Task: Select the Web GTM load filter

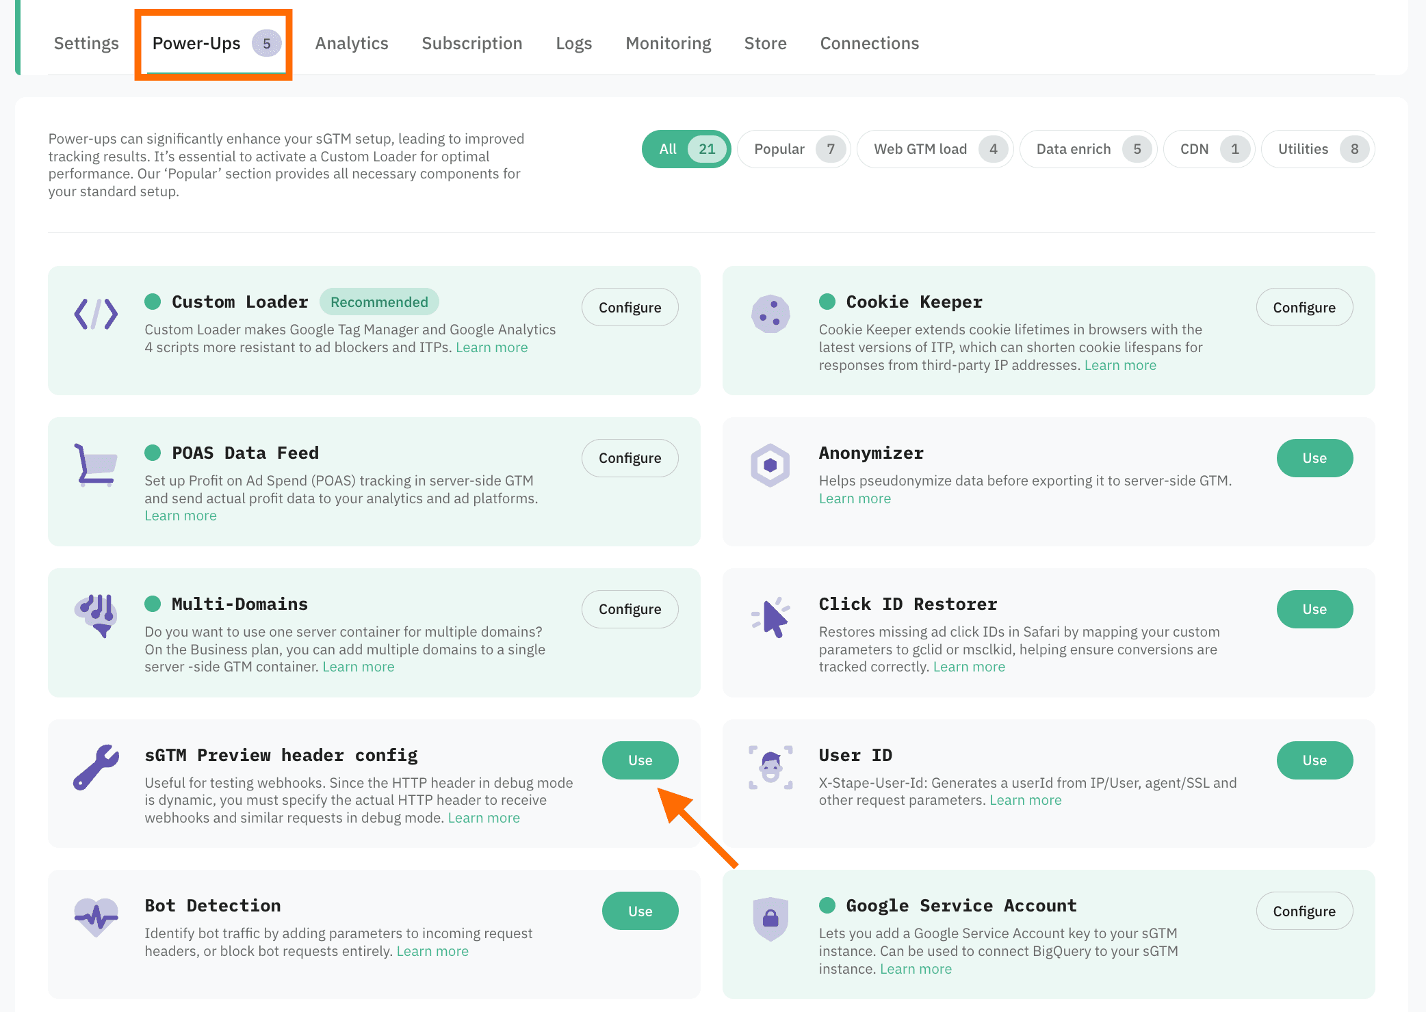Action: click(x=934, y=149)
